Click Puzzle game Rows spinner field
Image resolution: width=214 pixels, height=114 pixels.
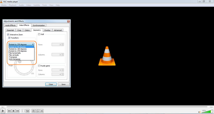tap(58, 70)
